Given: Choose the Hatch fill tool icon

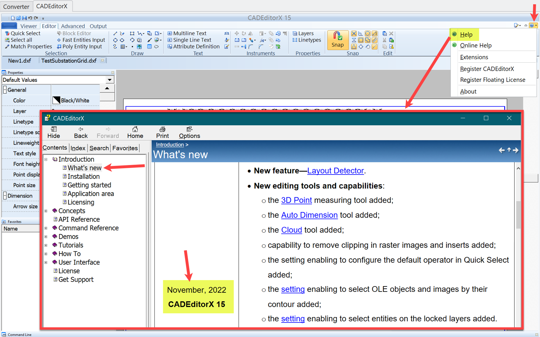Looking at the screenshot, I should (123, 47).
